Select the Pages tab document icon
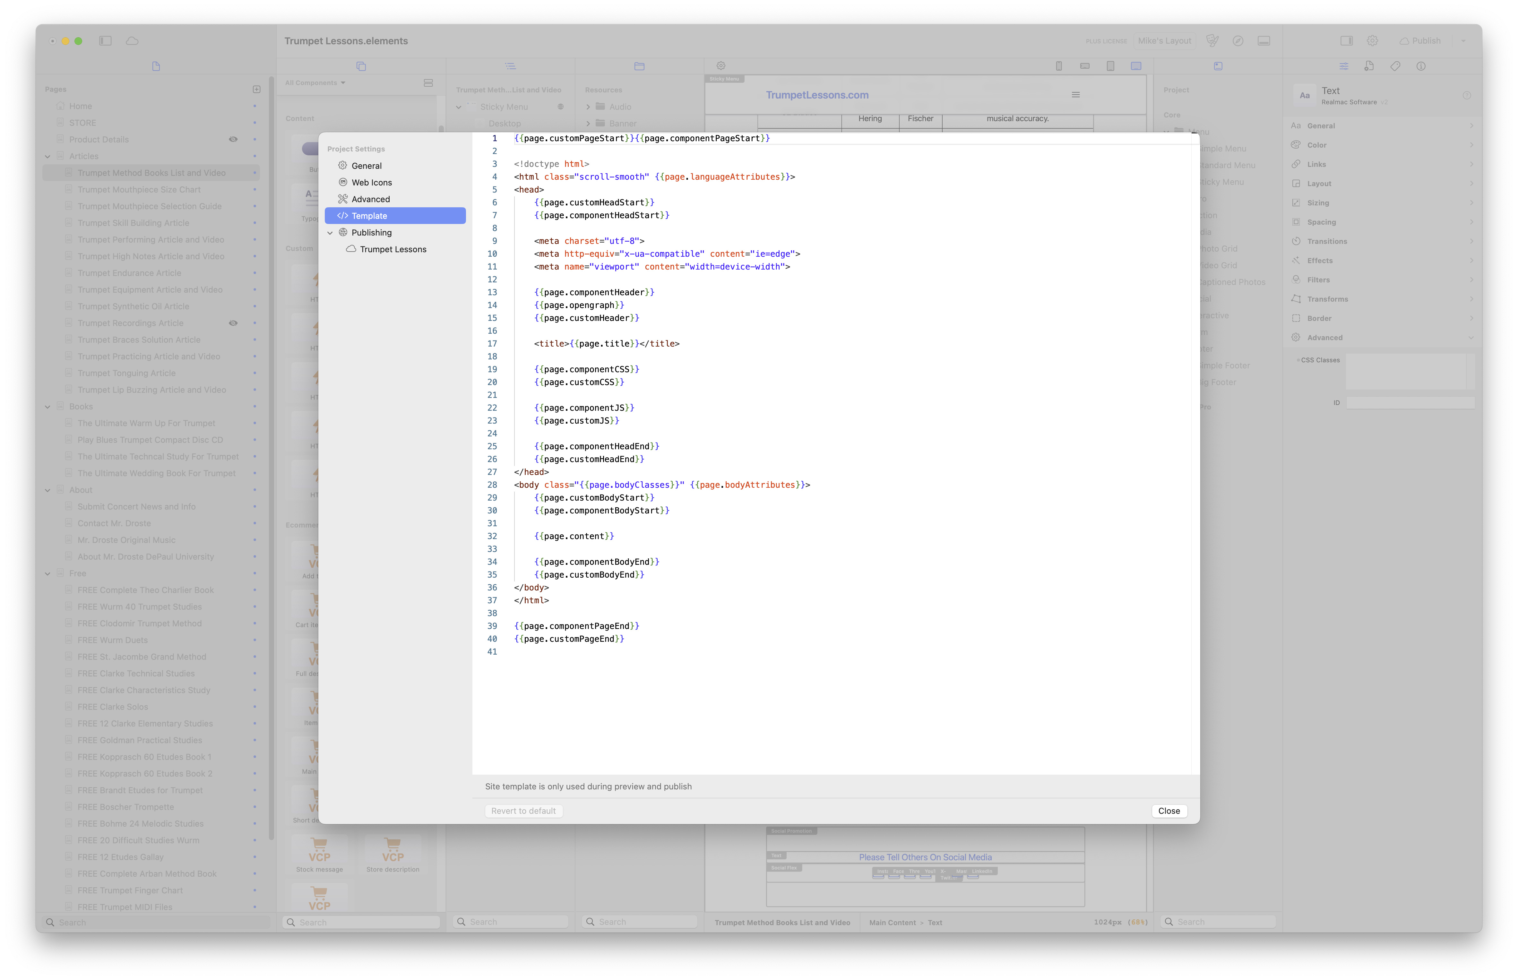Image resolution: width=1518 pixels, height=980 pixels. click(156, 66)
